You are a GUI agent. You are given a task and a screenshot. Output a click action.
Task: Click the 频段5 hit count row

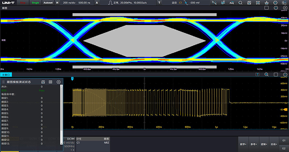click(x=30, y=113)
